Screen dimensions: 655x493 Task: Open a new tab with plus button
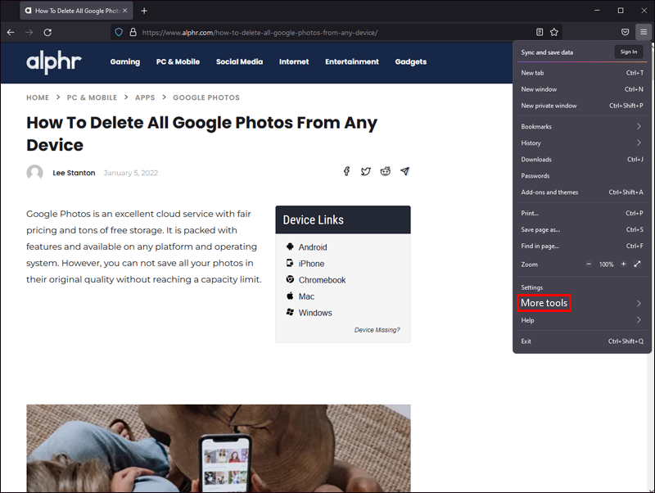[x=144, y=11]
